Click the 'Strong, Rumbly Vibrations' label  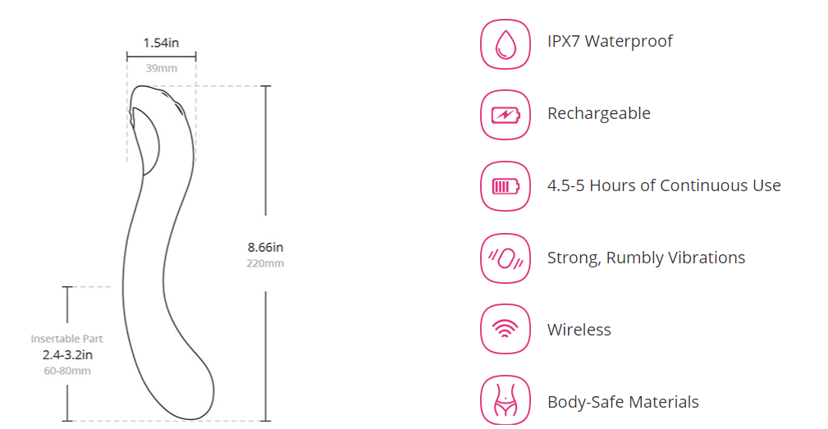[x=646, y=258]
